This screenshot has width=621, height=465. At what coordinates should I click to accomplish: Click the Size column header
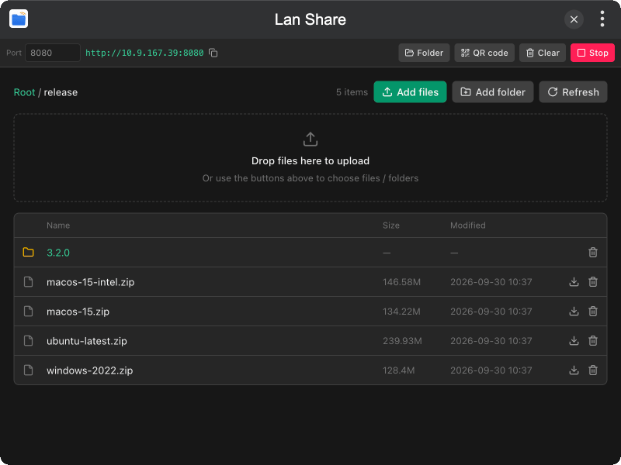pyautogui.click(x=391, y=225)
